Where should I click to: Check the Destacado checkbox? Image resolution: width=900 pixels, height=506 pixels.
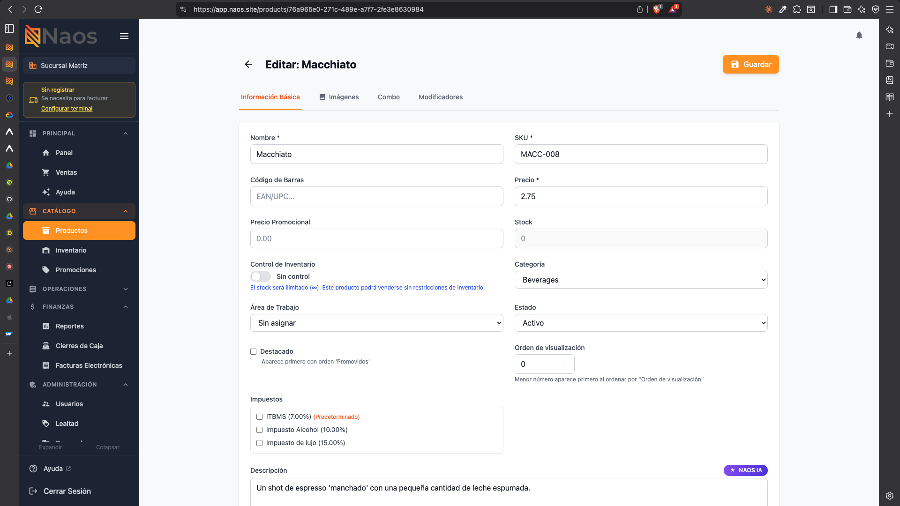pos(254,351)
